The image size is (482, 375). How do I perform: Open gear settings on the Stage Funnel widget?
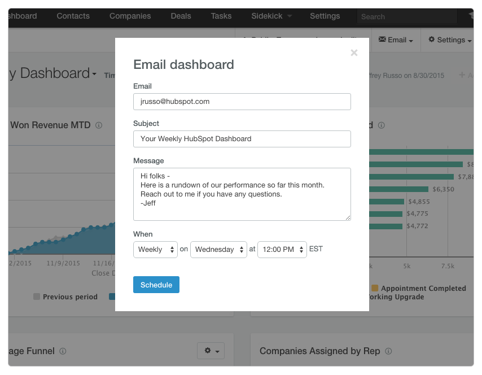click(210, 350)
